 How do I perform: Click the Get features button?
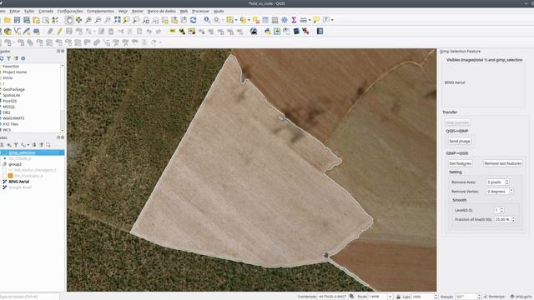[460, 163]
